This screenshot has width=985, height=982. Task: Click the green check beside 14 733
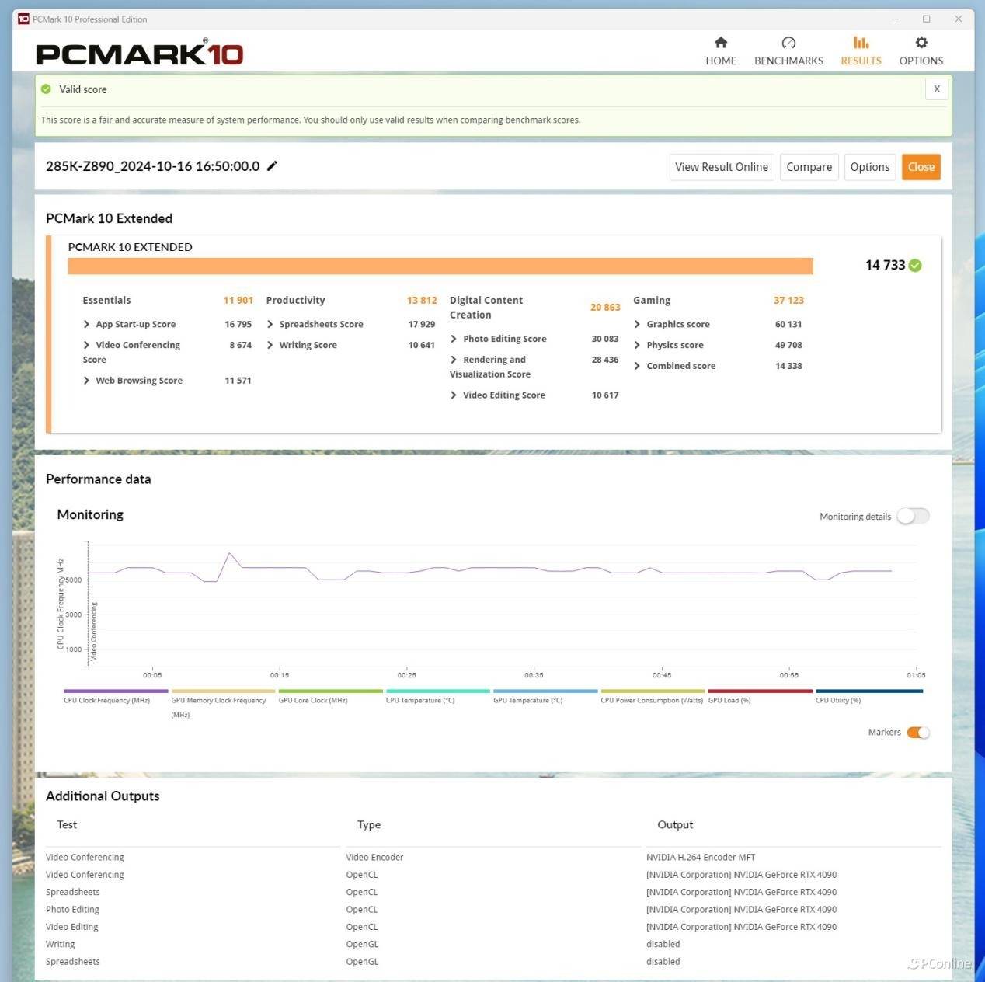(915, 266)
